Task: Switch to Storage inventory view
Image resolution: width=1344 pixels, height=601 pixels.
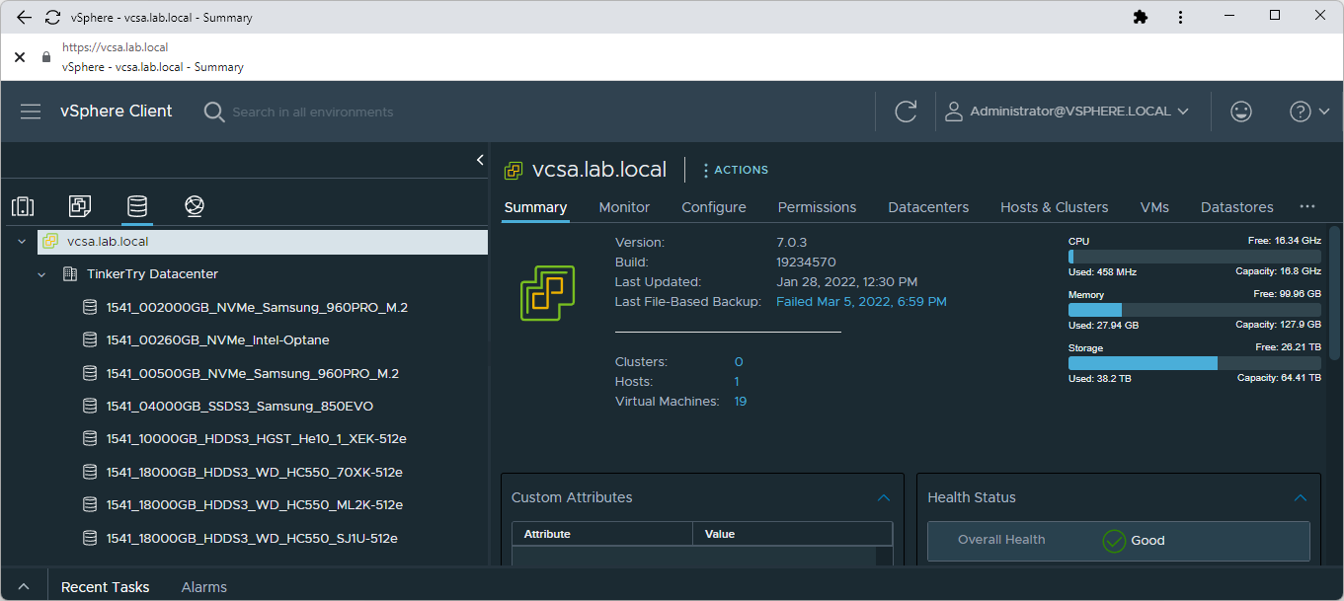Action: coord(137,206)
